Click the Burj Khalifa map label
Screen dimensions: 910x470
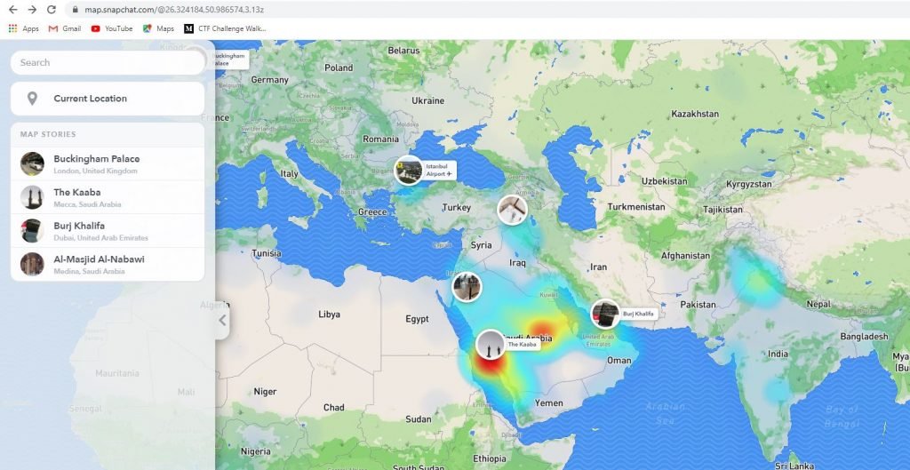[638, 314]
